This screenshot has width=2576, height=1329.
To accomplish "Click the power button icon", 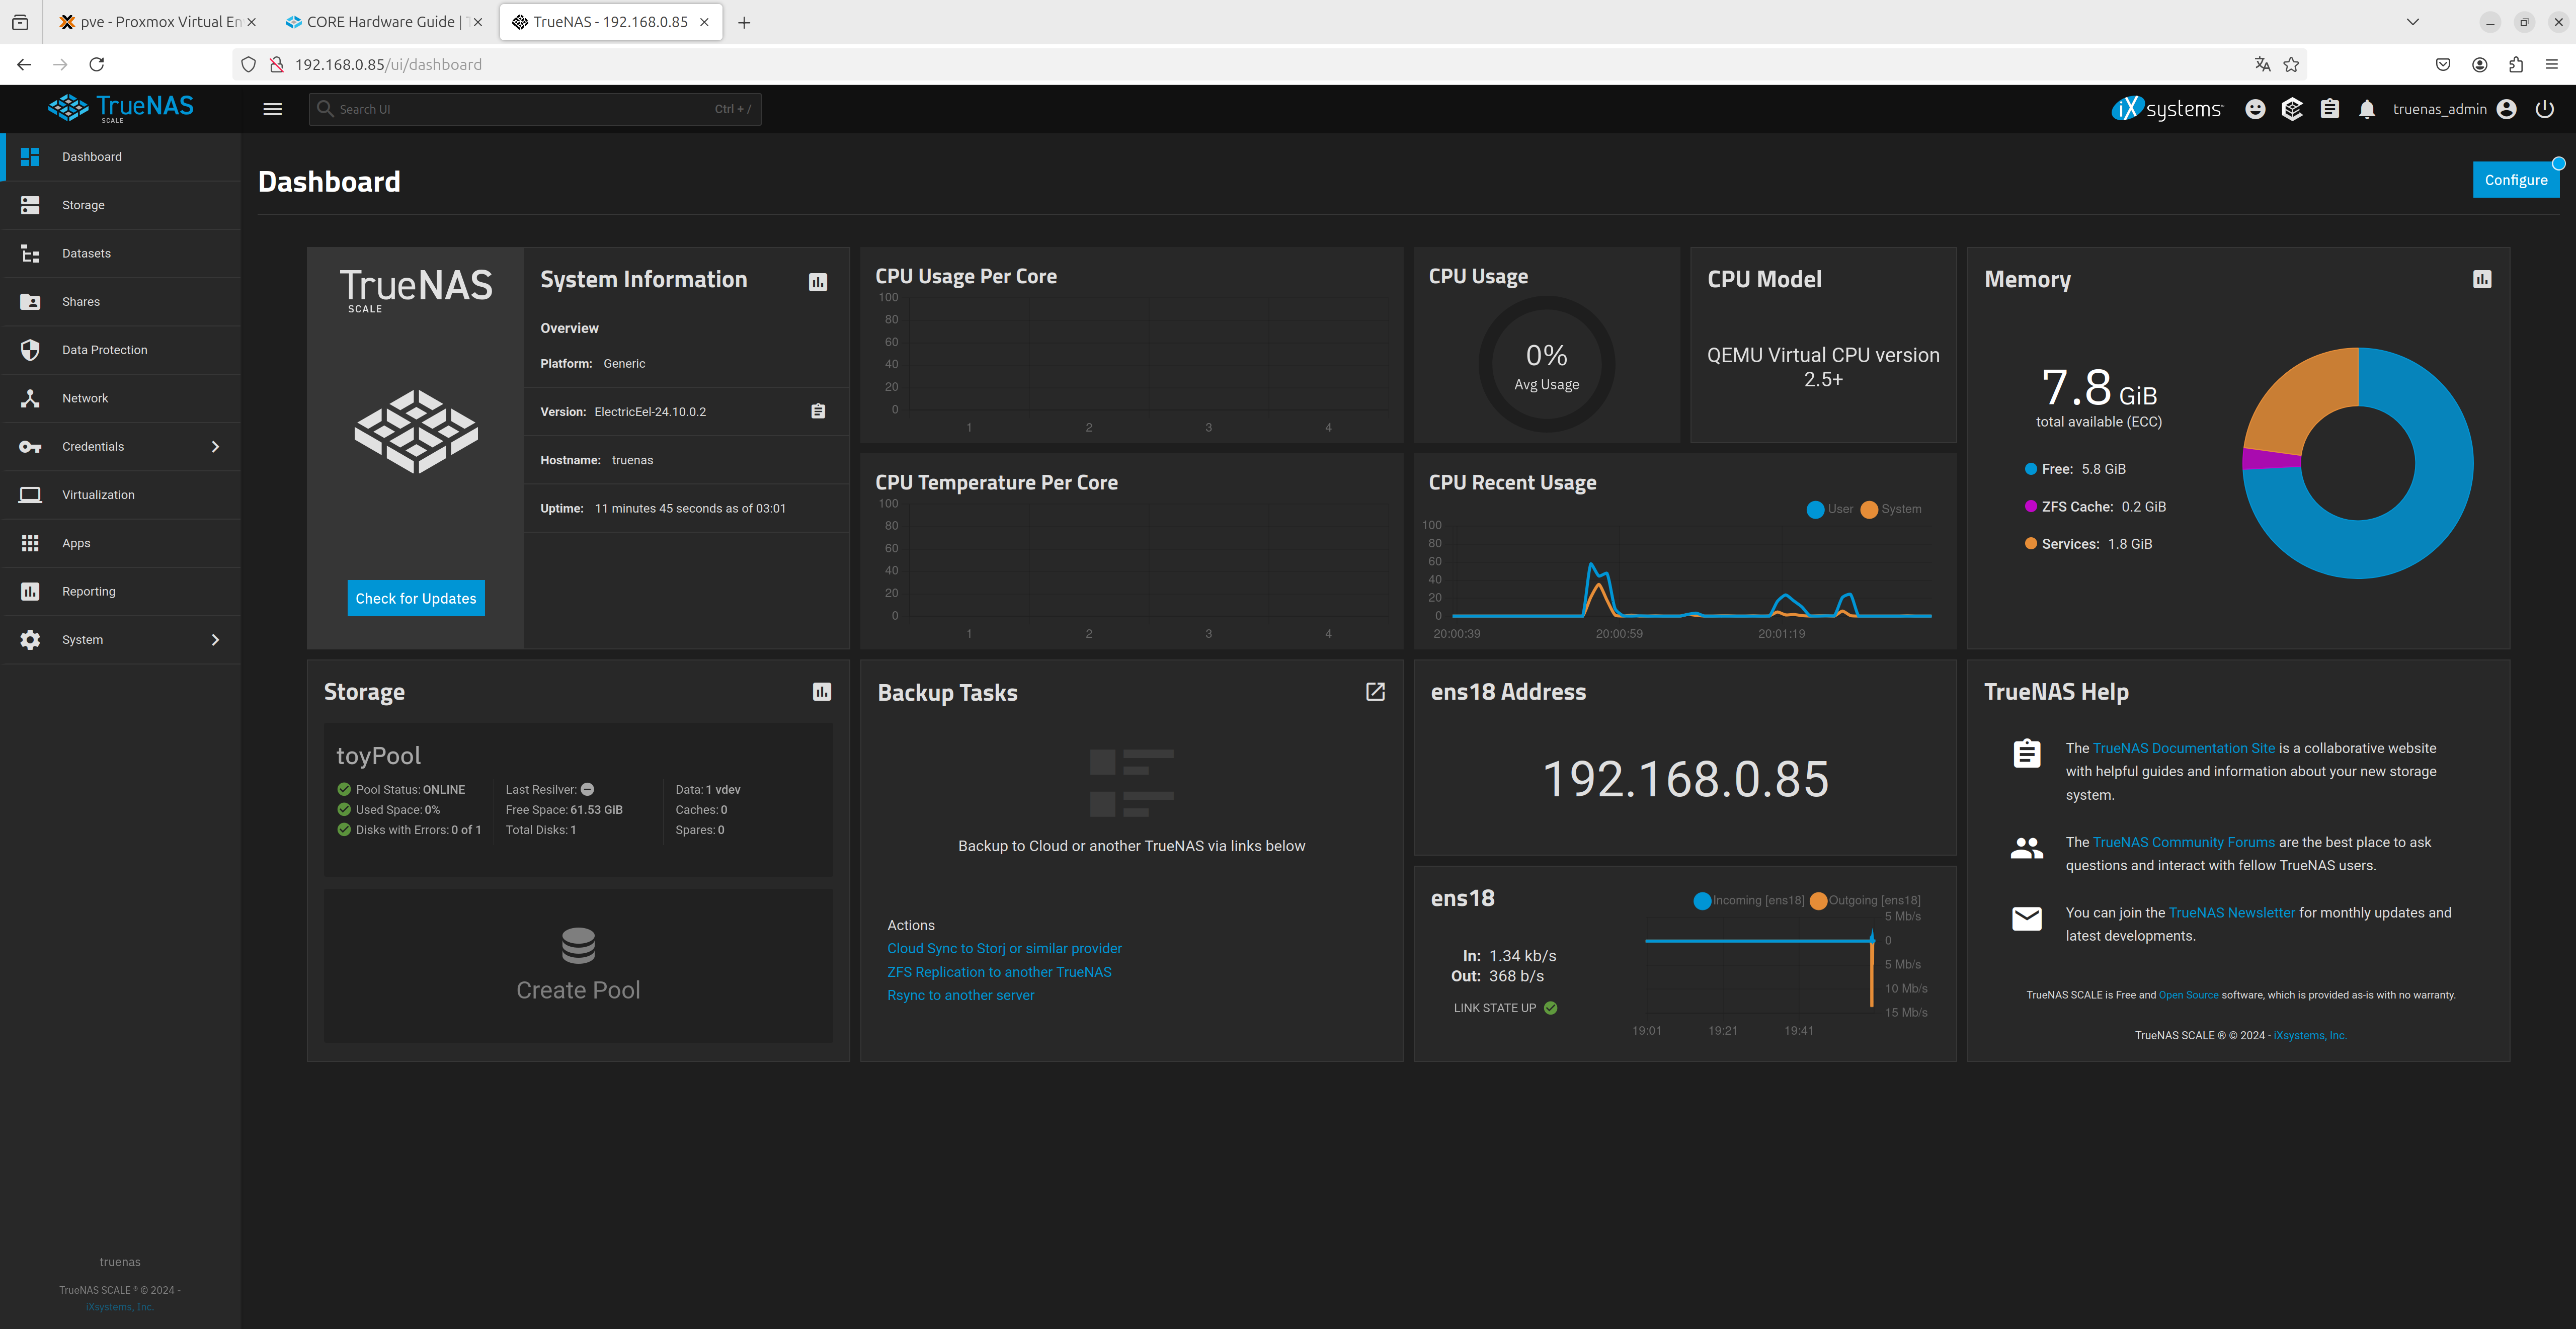I will (x=2545, y=109).
